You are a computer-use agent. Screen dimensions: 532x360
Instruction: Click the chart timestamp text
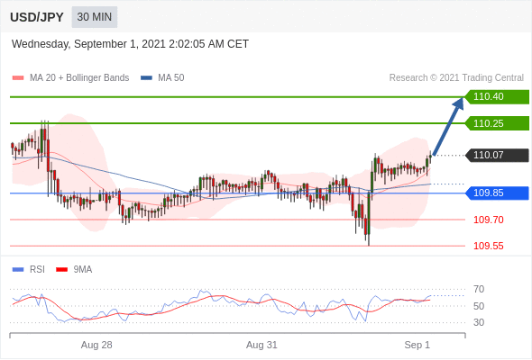click(130, 44)
